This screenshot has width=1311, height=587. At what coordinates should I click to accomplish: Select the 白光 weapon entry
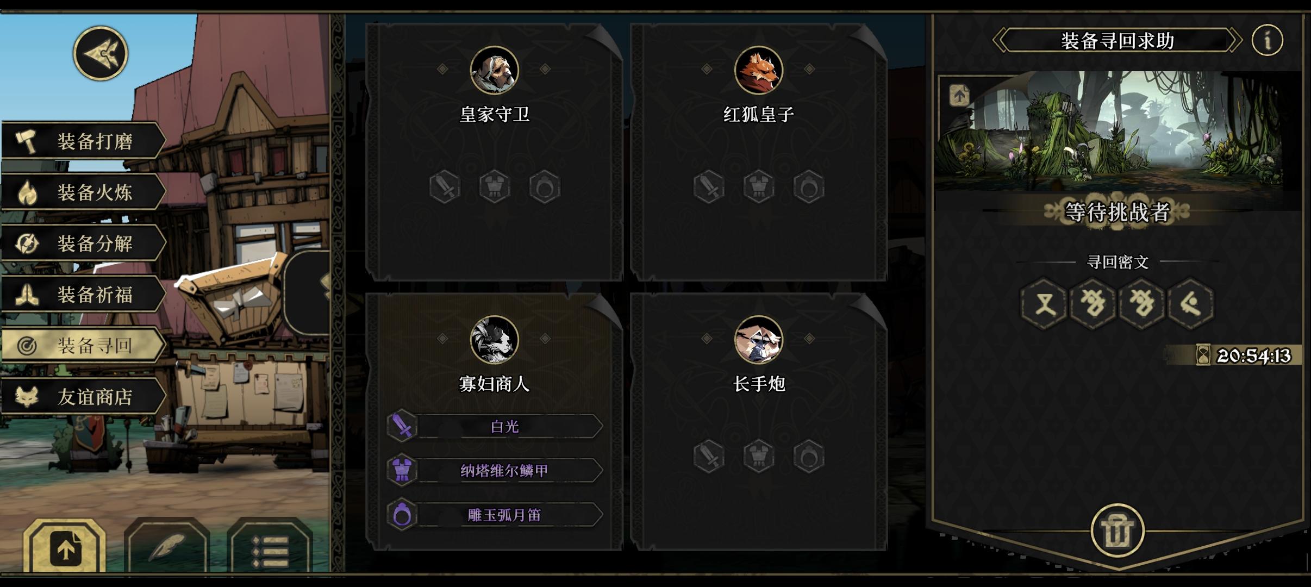[x=495, y=426]
